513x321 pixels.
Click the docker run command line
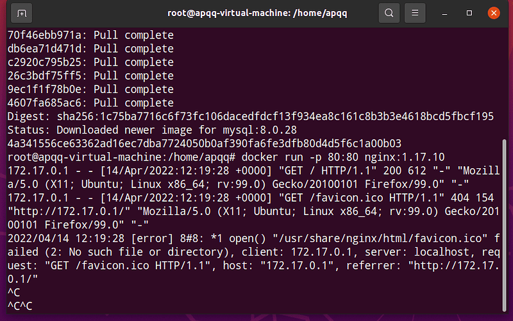226,157
